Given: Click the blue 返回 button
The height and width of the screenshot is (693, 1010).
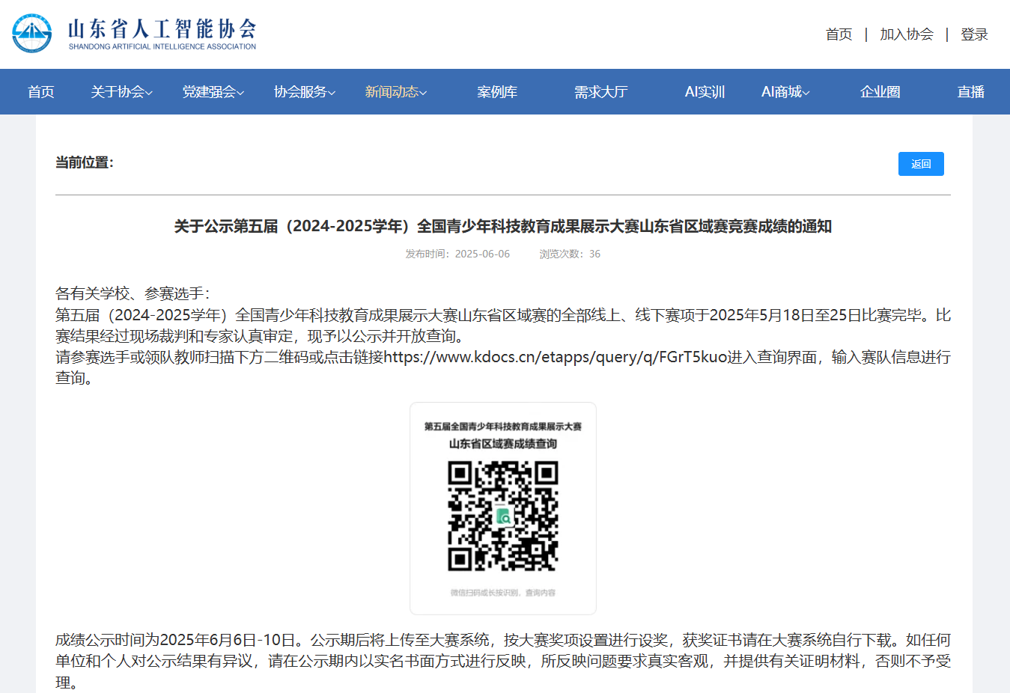Looking at the screenshot, I should coord(921,164).
